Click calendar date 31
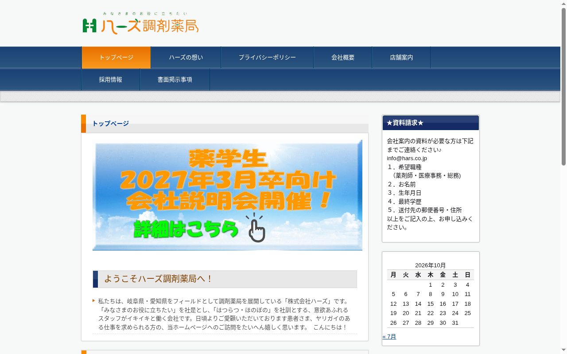The image size is (567, 354). tap(455, 323)
